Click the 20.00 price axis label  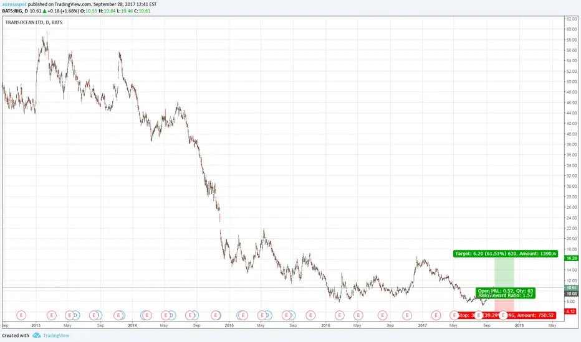point(572,239)
